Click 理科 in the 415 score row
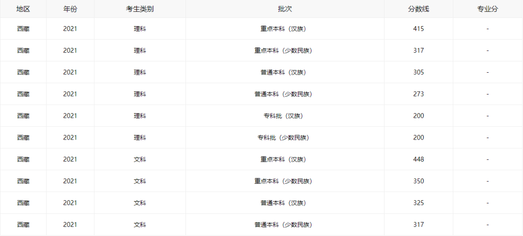Viewport: 523px width, 236px height. (139, 29)
